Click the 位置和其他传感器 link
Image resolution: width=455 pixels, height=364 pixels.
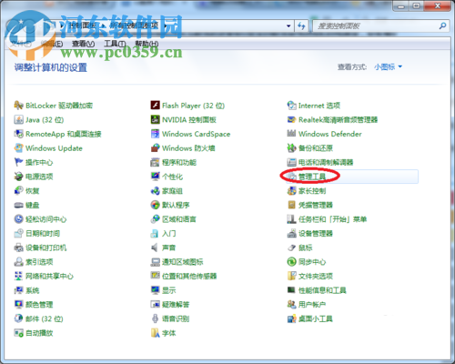(x=189, y=276)
